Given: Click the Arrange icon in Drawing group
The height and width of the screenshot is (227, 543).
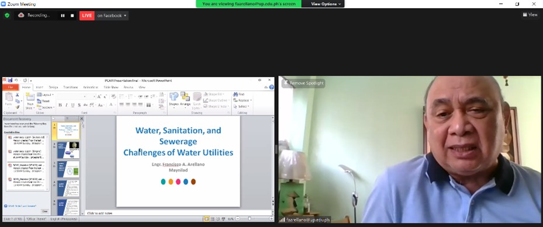Looking at the screenshot, I should point(185,96).
